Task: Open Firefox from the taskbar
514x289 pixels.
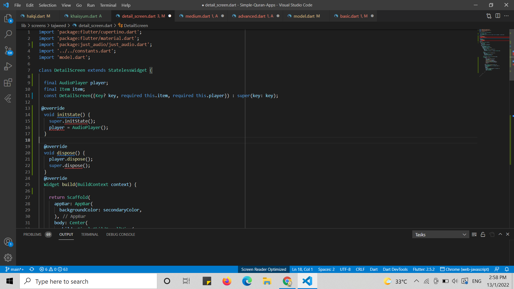Action: tap(227, 281)
